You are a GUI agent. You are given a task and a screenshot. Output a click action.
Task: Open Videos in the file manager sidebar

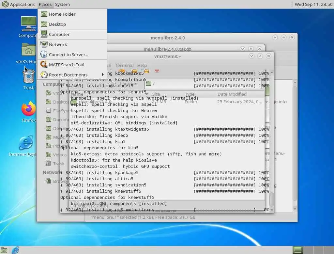pos(56,155)
